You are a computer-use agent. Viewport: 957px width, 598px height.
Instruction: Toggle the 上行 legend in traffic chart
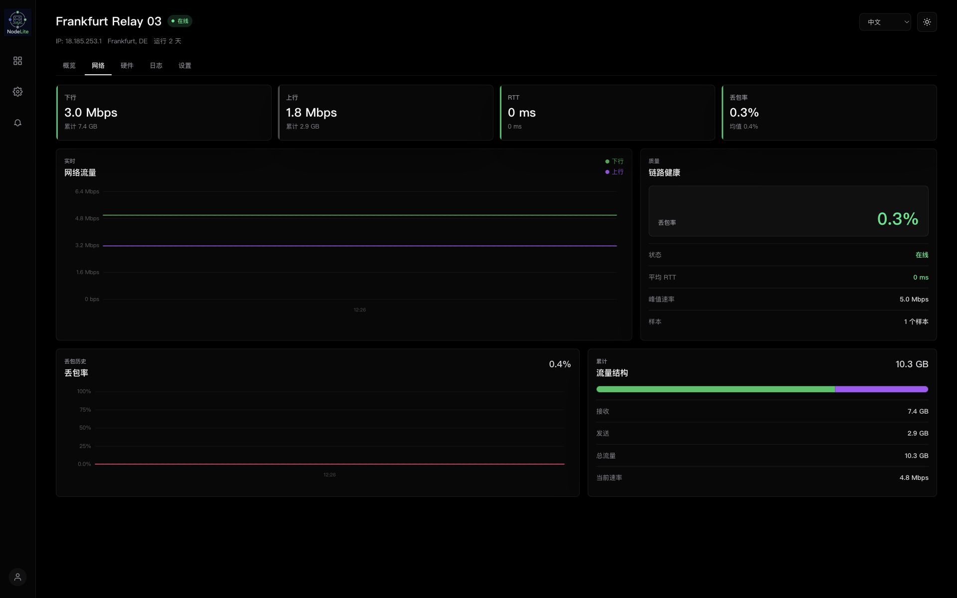pos(614,172)
